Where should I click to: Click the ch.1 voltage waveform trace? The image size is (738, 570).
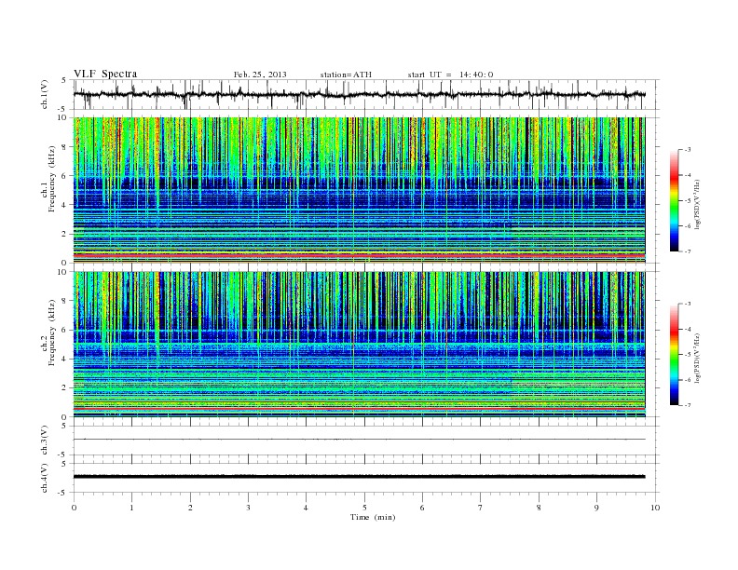359,94
